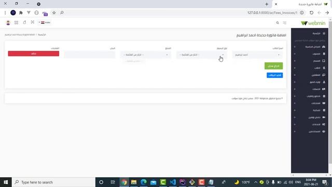This screenshot has height=187, width=332.
Task: Click the webmin logo
Action: (x=313, y=23)
